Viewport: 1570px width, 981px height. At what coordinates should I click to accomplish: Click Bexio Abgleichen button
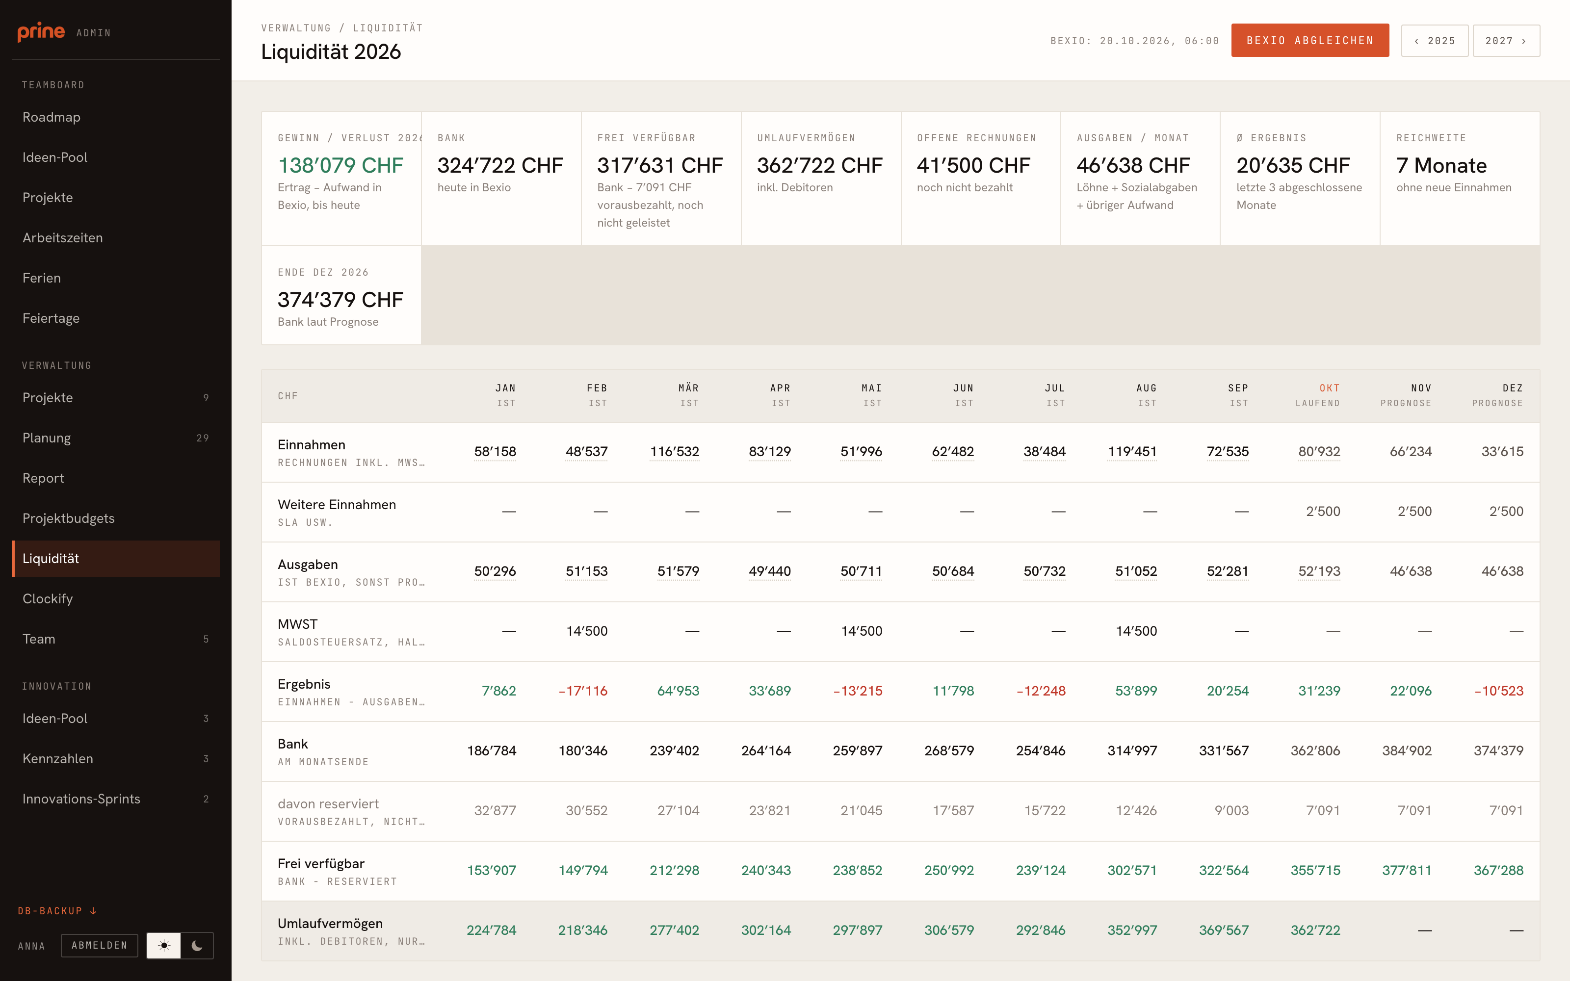click(1310, 40)
